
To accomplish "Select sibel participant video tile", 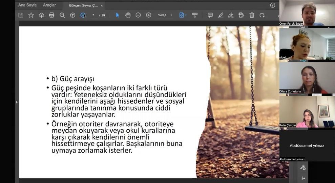I will [307, 44].
